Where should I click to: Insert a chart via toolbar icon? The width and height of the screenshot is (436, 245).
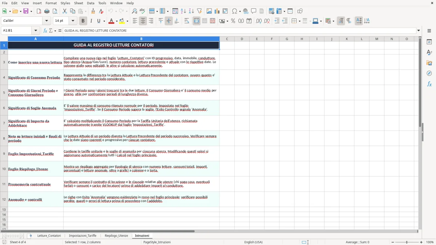[217, 11]
